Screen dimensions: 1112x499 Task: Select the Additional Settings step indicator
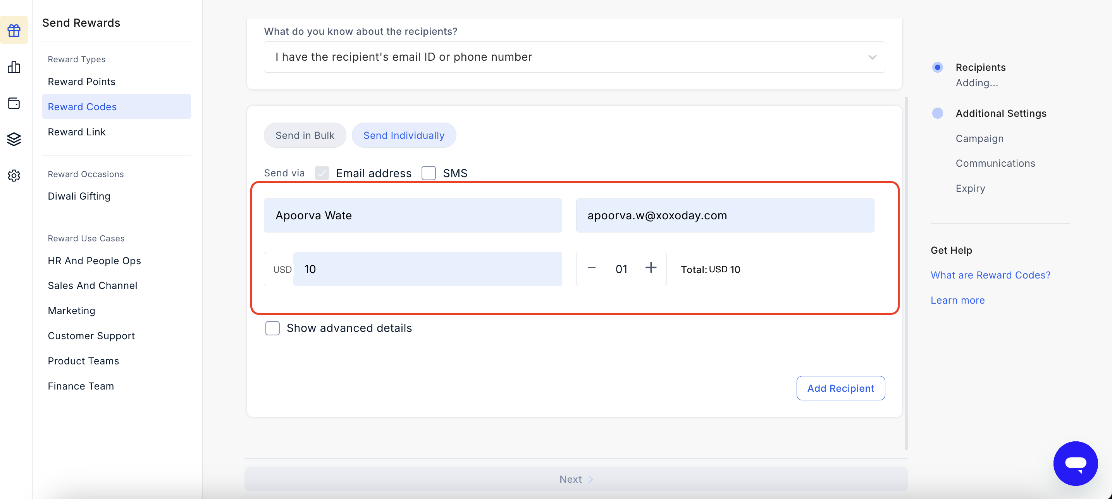click(x=937, y=113)
